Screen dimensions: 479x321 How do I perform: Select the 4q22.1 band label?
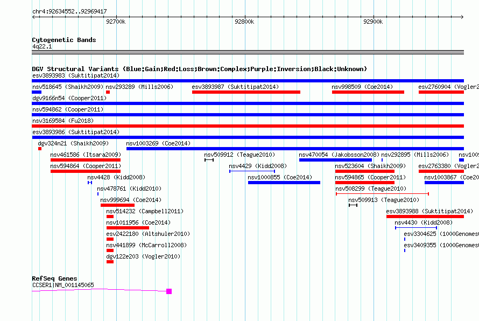tap(42, 46)
